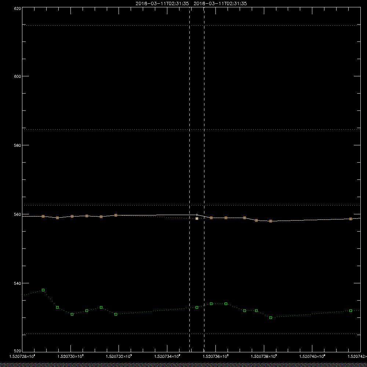Click the 1.520730×10⁹ x-axis label
The width and height of the screenshot is (367, 367).
pyautogui.click(x=70, y=356)
